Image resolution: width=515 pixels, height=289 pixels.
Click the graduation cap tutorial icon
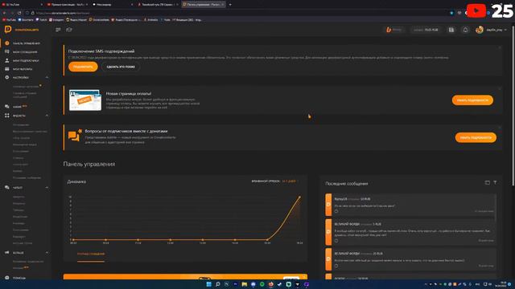(x=69, y=30)
